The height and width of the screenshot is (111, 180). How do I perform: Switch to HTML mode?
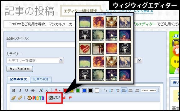coord(149,91)
